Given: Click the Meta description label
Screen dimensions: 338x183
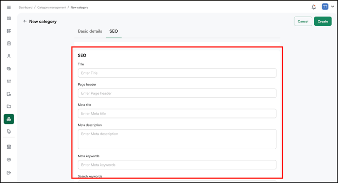Looking at the screenshot, I should tap(90, 125).
